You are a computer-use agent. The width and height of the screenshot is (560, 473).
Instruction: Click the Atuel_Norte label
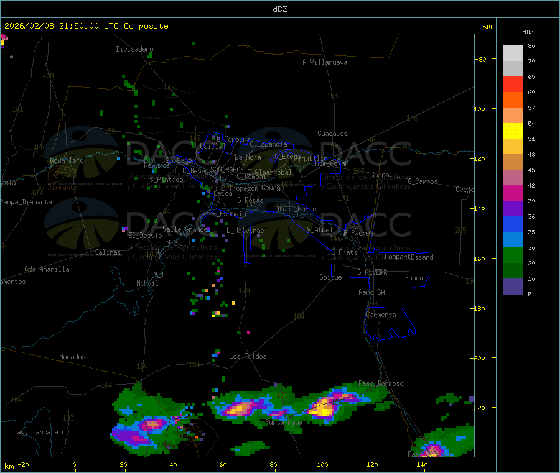tap(296, 209)
